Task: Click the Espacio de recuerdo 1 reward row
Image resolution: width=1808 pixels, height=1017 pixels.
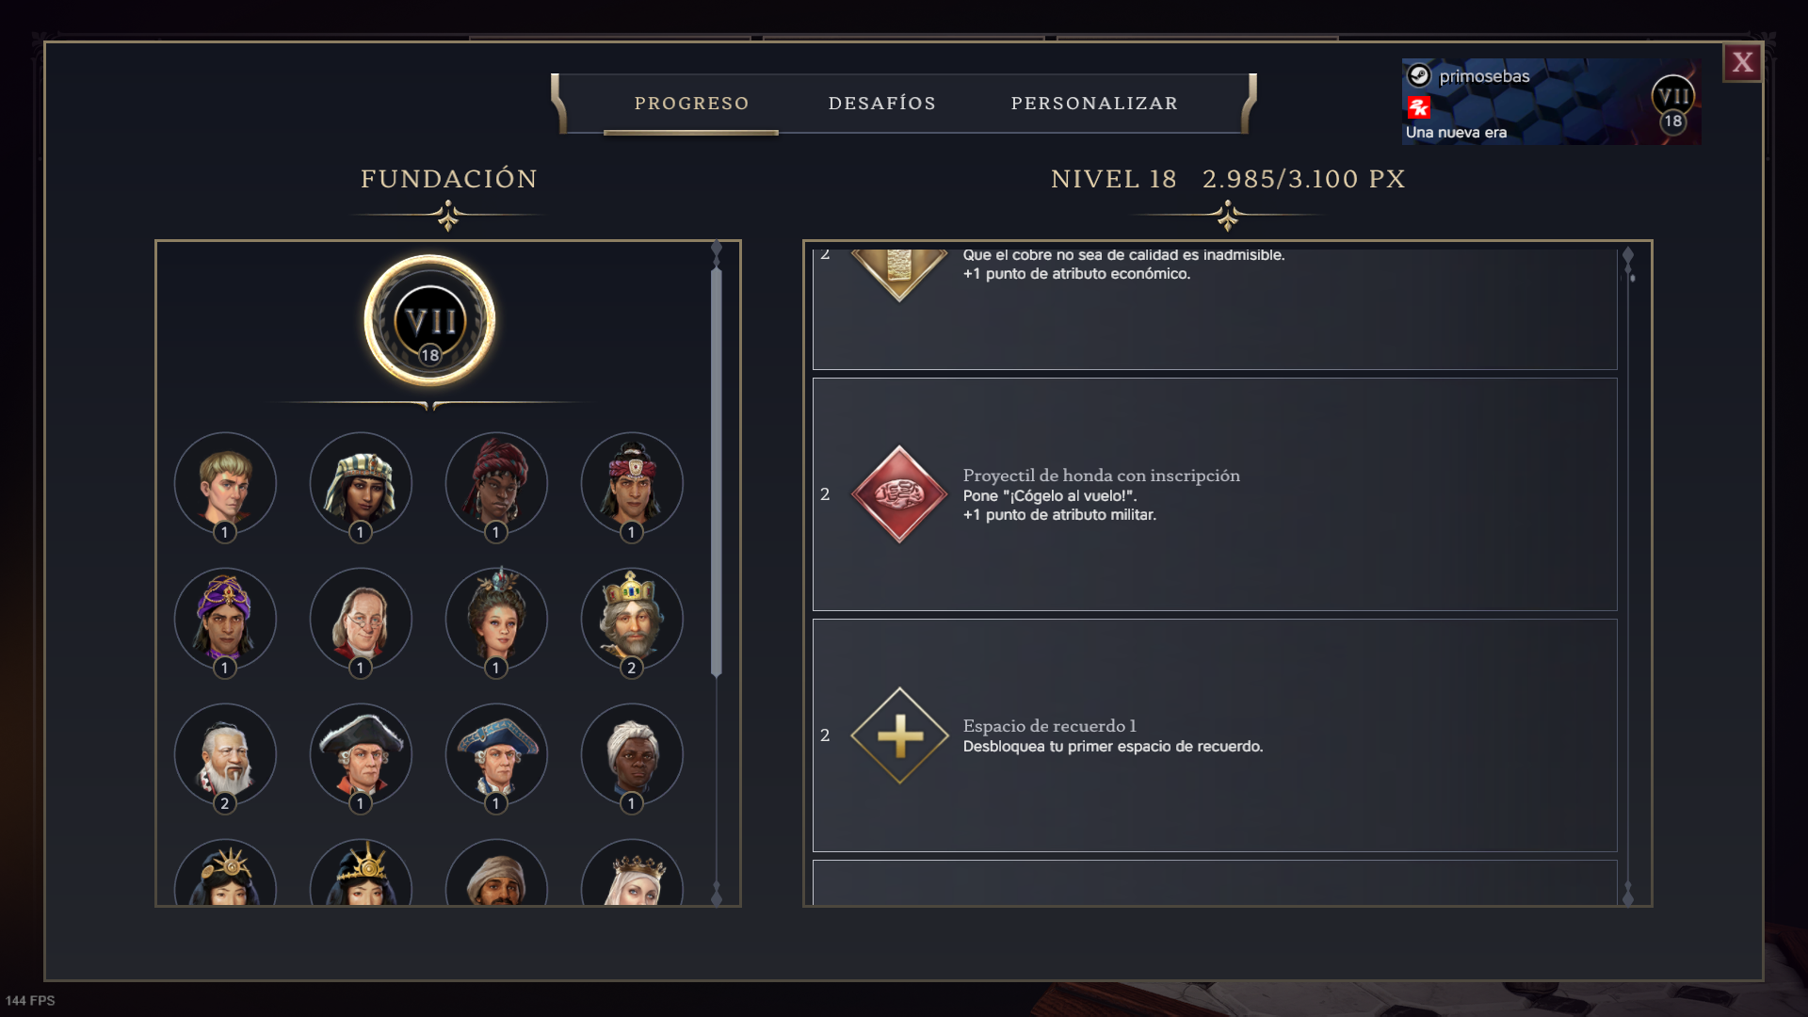Action: pos(1215,735)
